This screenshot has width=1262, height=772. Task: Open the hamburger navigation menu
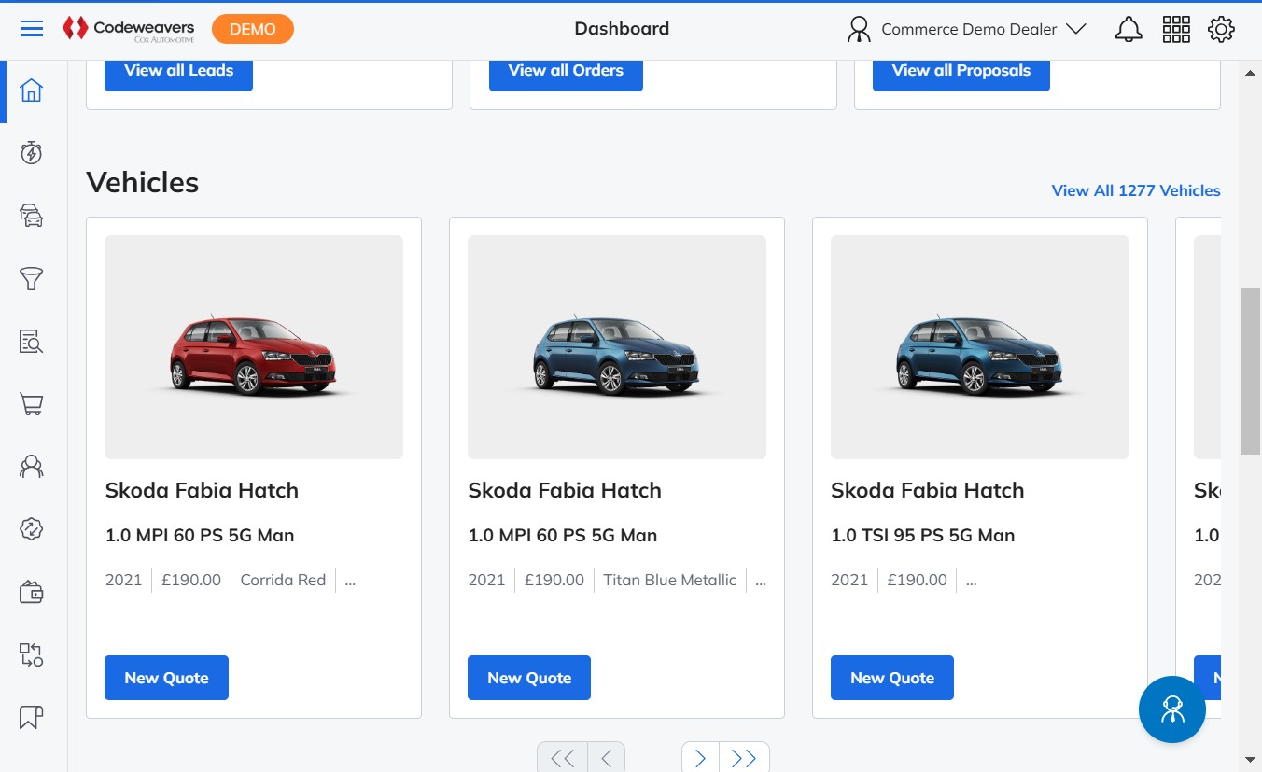pyautogui.click(x=32, y=29)
